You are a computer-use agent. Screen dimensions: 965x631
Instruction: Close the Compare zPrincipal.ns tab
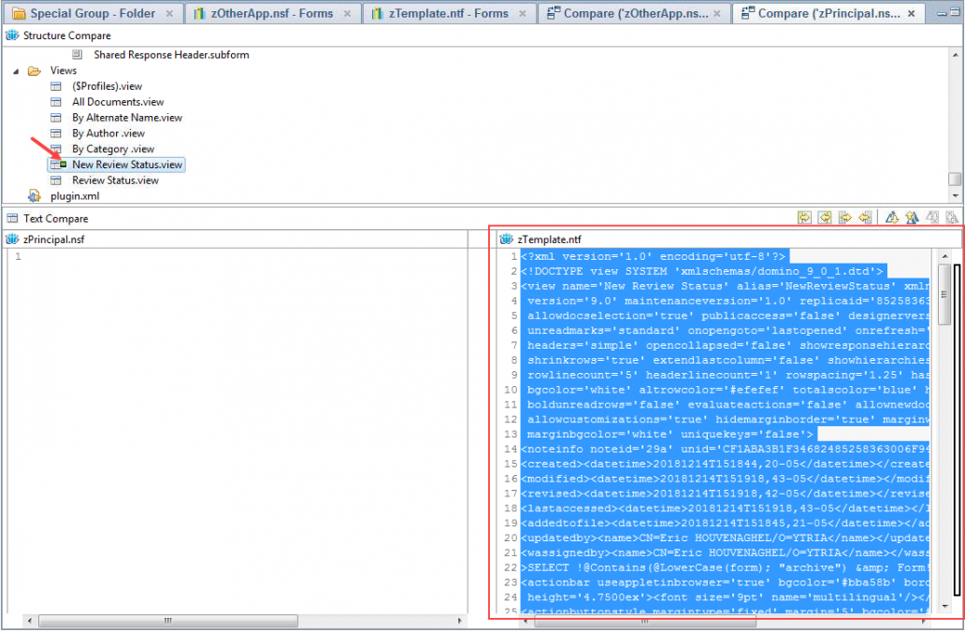click(912, 13)
